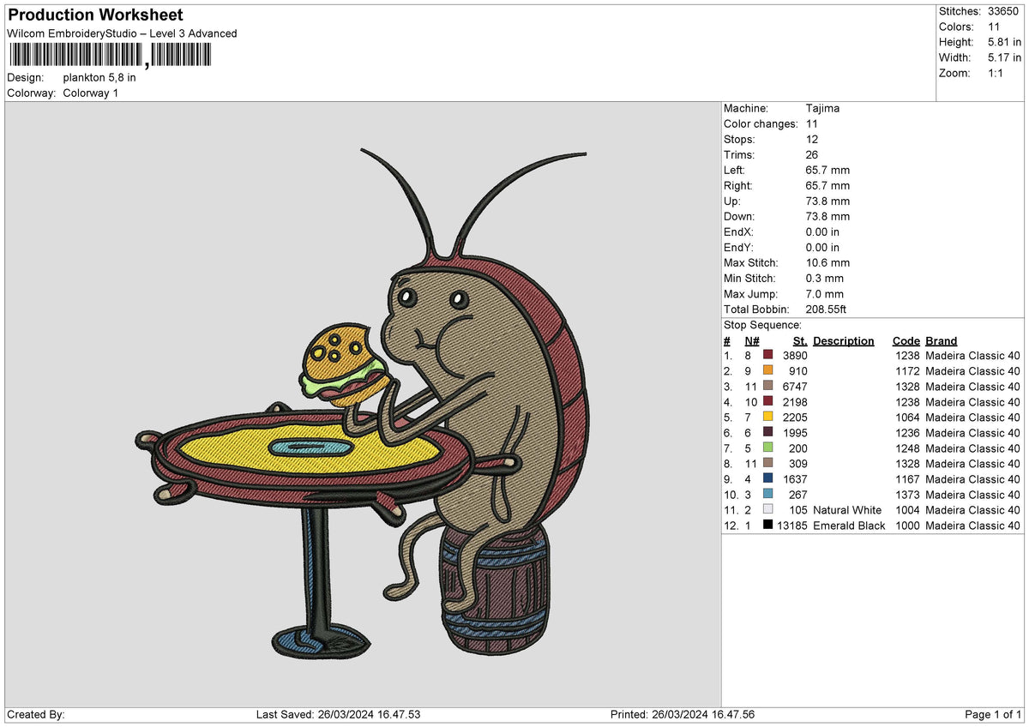1029x727 pixels.
Task: Click thread code 1167 in stop 9
Action: [x=906, y=479]
